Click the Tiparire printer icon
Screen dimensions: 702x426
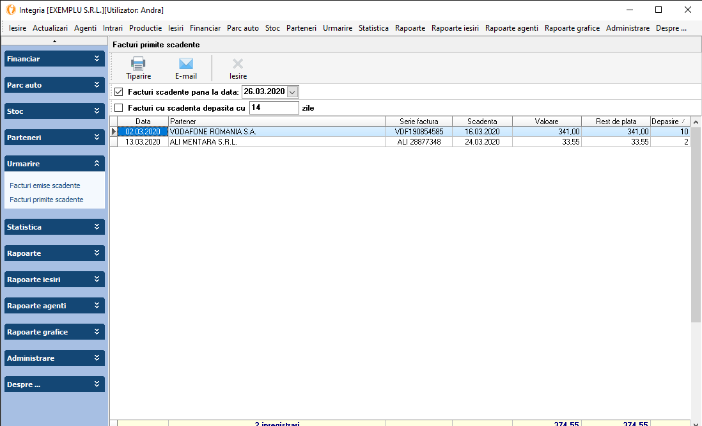coord(138,63)
